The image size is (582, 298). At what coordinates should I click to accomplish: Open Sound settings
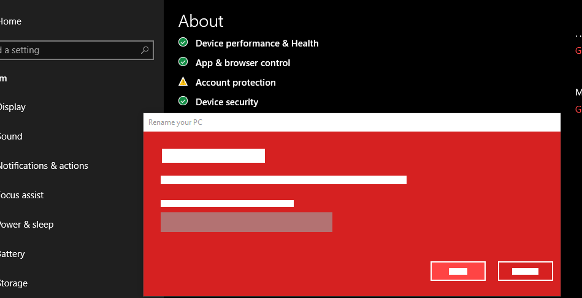point(11,136)
